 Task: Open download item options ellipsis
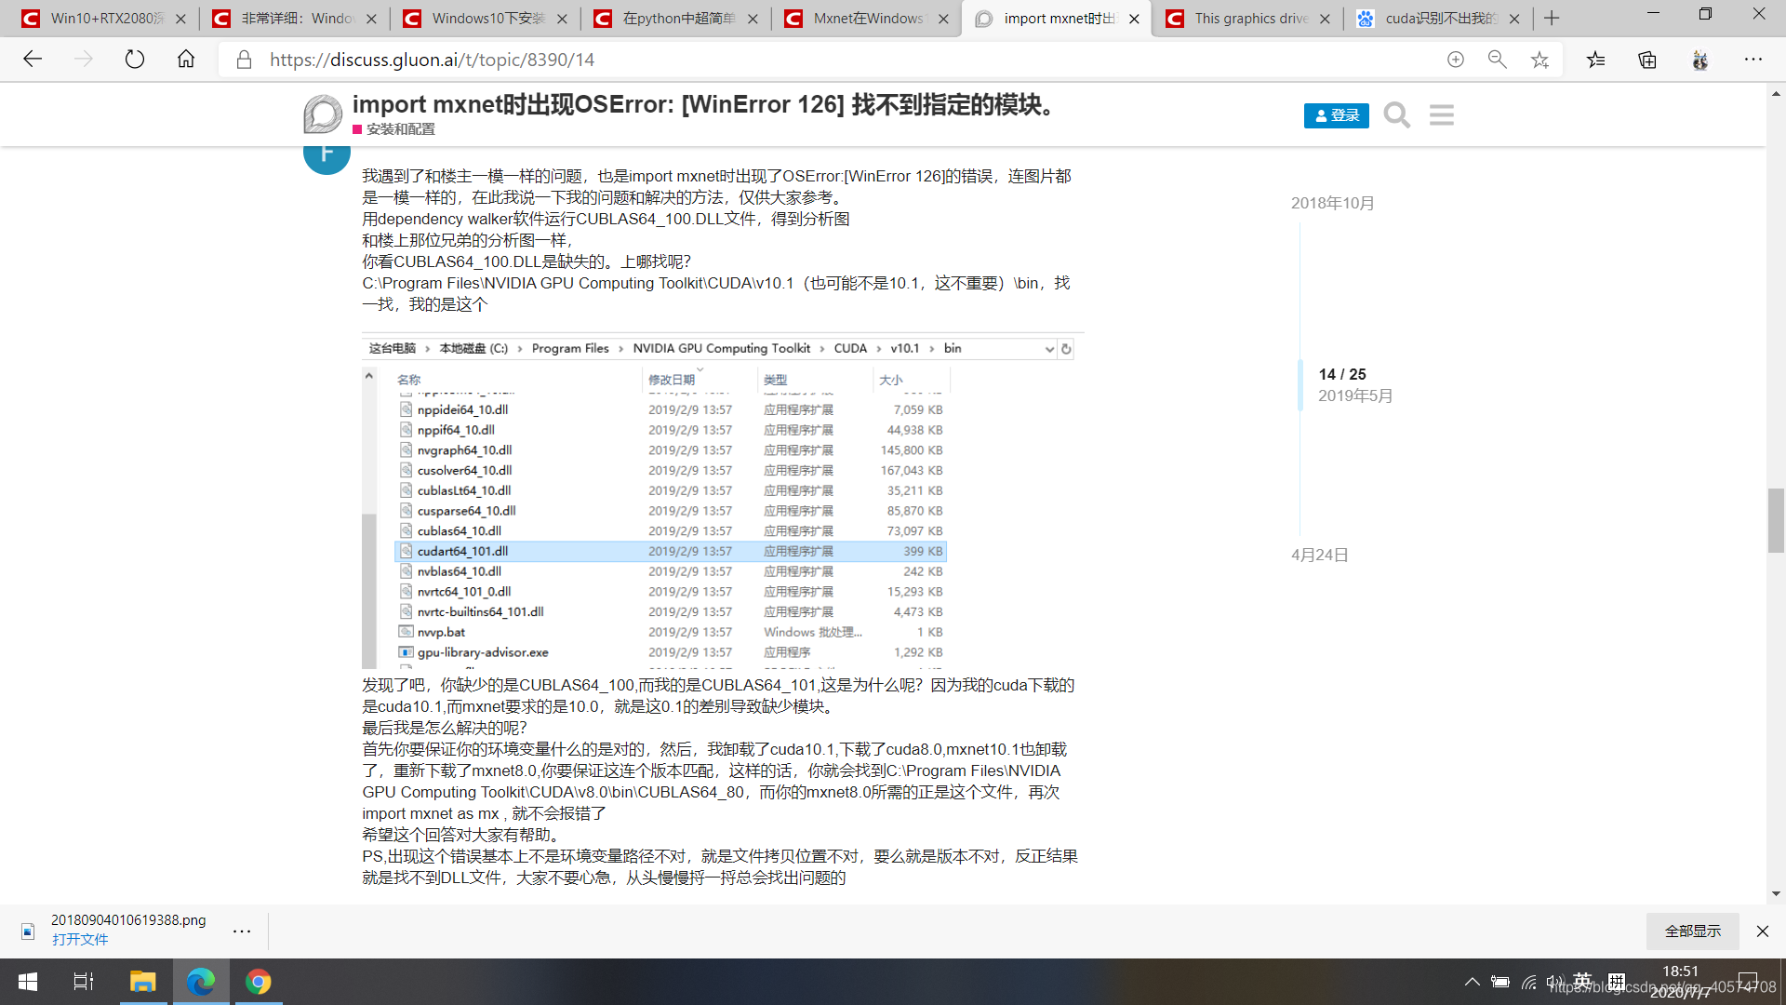pyautogui.click(x=242, y=931)
